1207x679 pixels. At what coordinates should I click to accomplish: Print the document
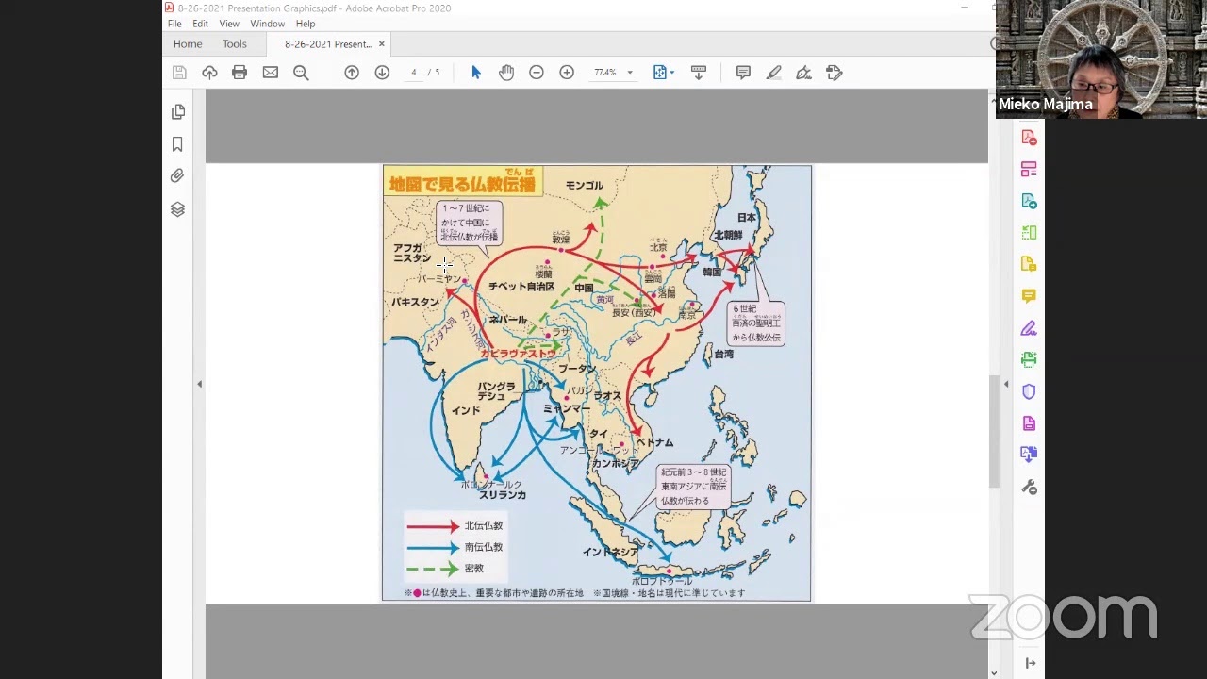click(240, 73)
